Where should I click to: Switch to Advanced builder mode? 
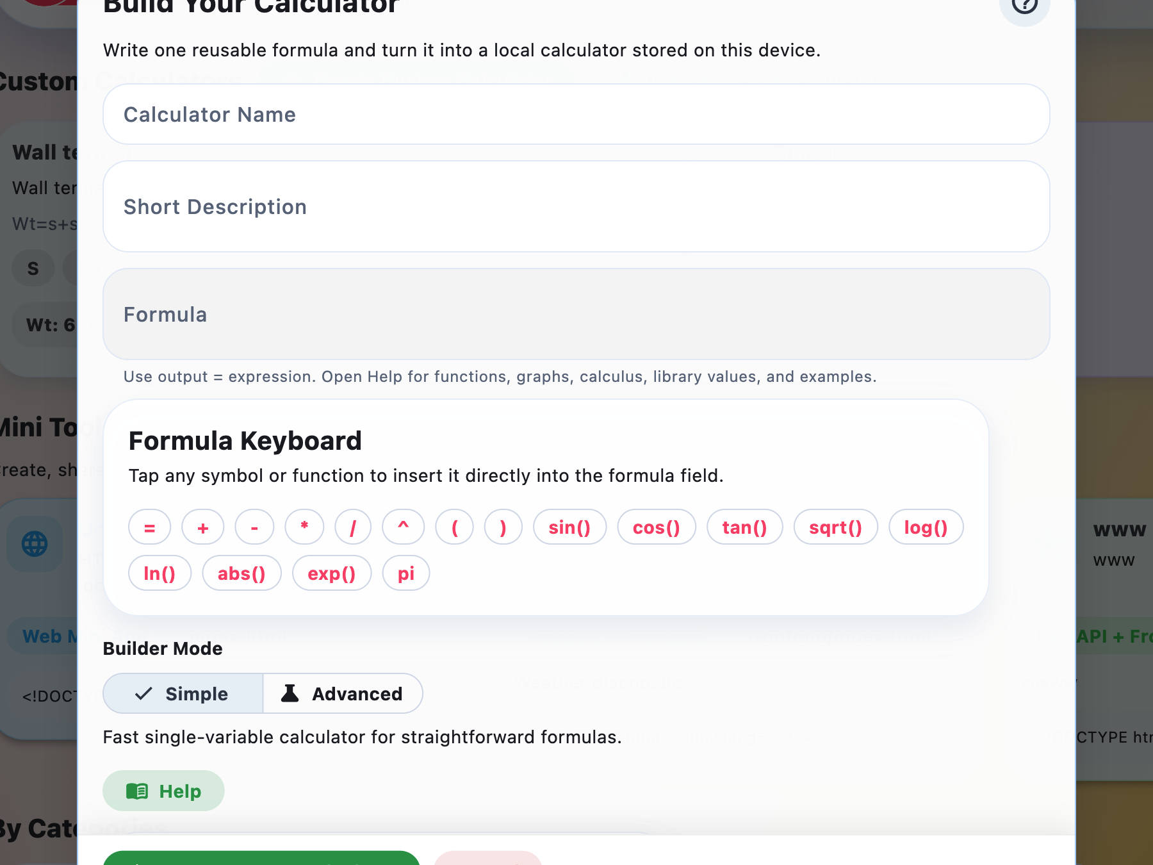[343, 693]
